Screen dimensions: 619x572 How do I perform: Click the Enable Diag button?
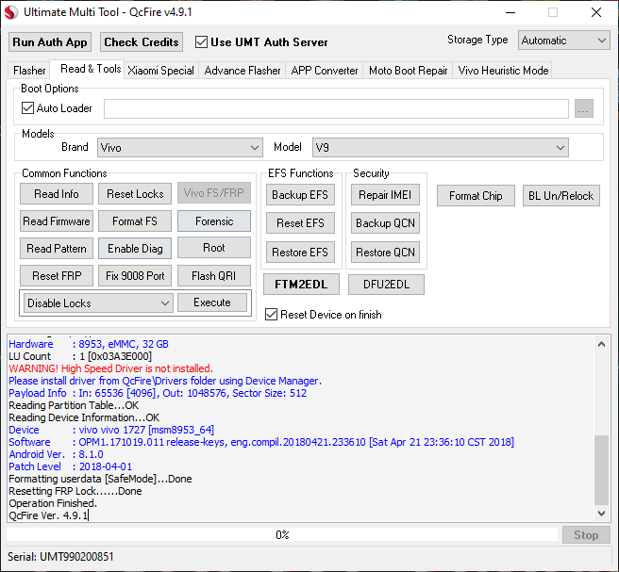tap(135, 249)
